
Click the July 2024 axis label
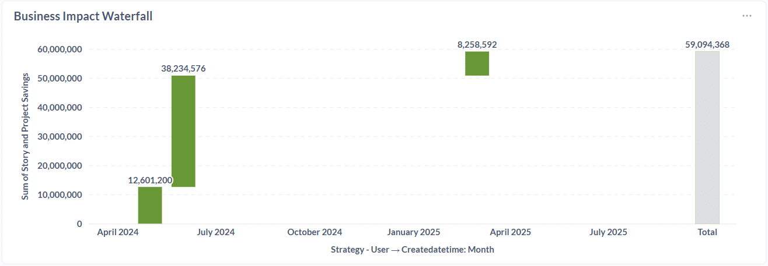point(216,232)
